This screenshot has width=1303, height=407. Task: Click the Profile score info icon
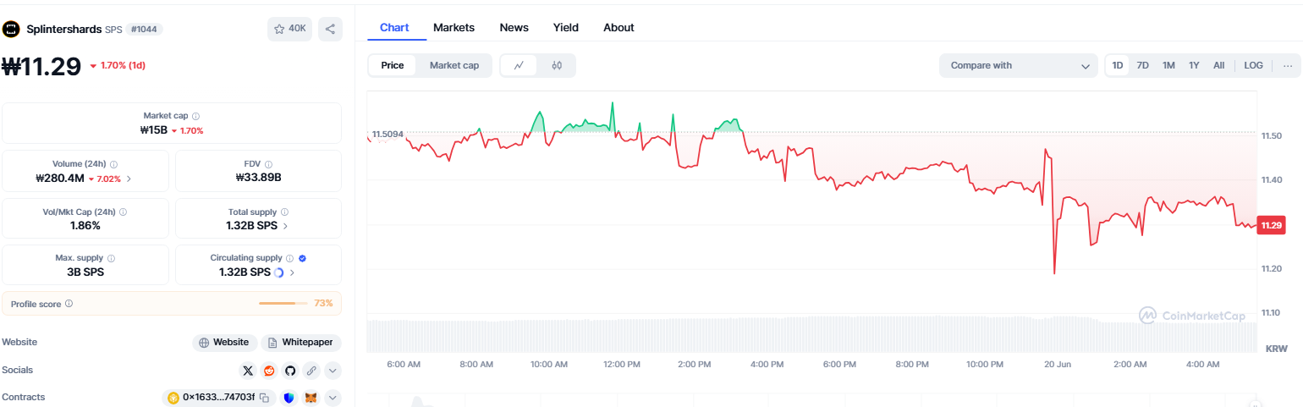69,304
